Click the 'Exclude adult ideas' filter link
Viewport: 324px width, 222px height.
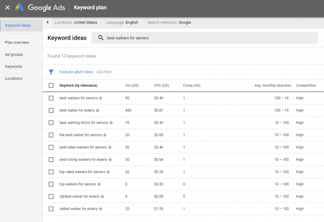point(76,72)
